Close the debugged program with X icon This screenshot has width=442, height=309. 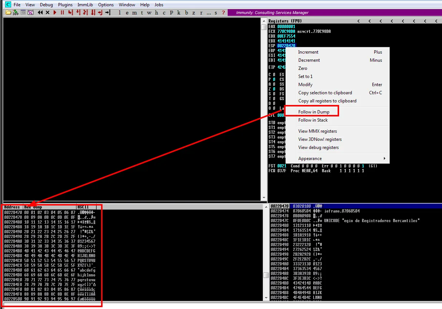48,13
